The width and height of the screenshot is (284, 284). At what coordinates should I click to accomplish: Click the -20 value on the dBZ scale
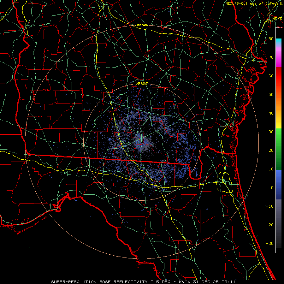pyautogui.click(x=270, y=225)
